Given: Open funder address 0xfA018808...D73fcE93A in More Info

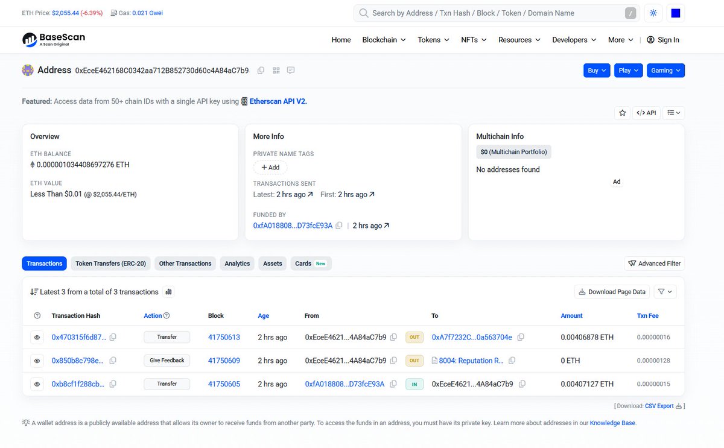Looking at the screenshot, I should [293, 226].
